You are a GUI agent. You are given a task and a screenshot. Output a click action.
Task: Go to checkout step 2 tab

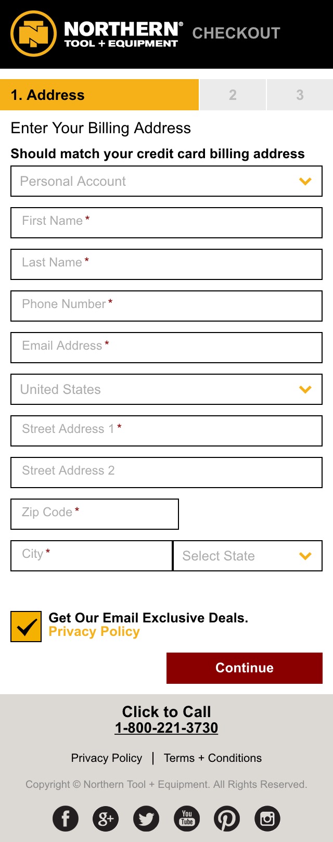pyautogui.click(x=233, y=95)
